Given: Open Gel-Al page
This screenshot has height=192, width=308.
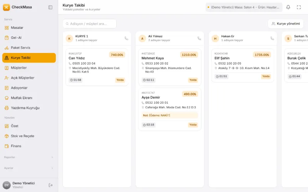Looking at the screenshot, I should click(x=29, y=38).
